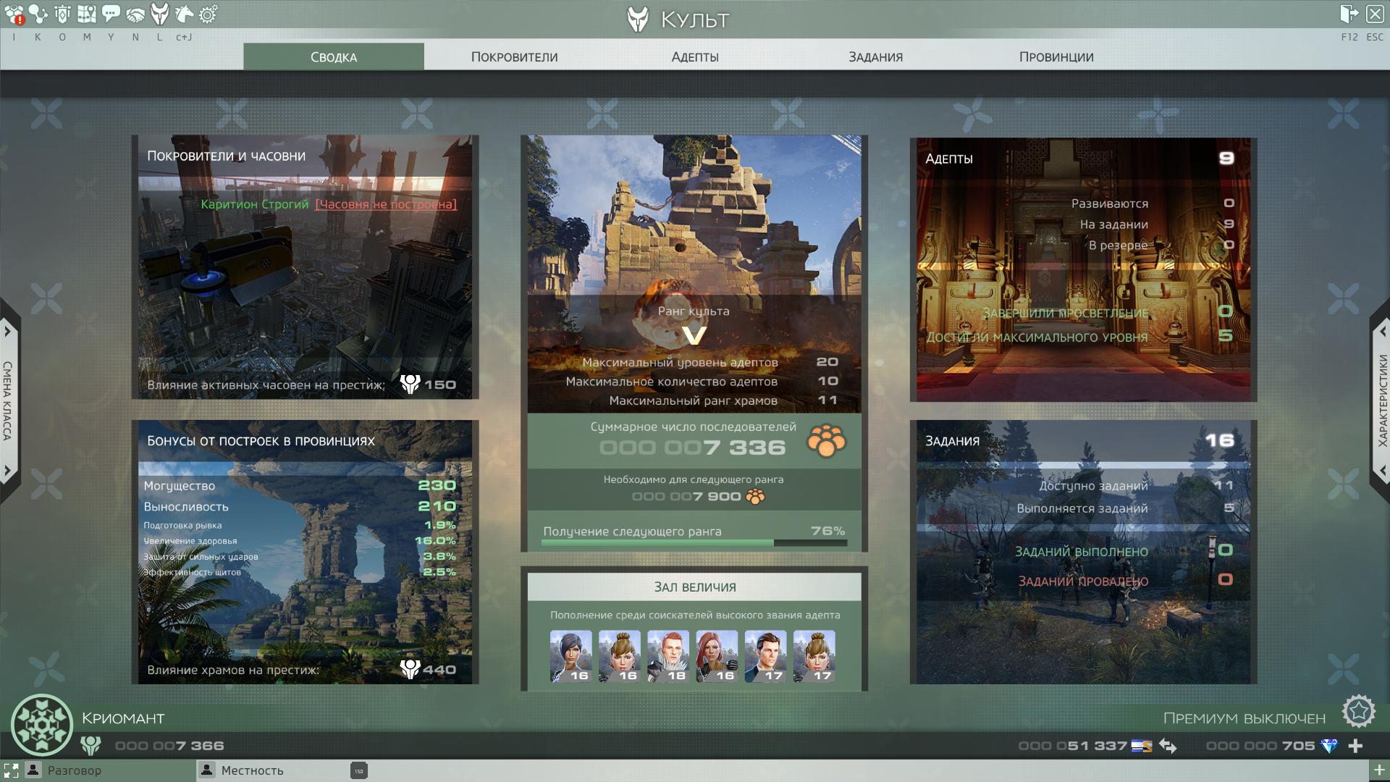1390x782 pixels.
Task: Toggle the premium star badge
Action: [1358, 712]
